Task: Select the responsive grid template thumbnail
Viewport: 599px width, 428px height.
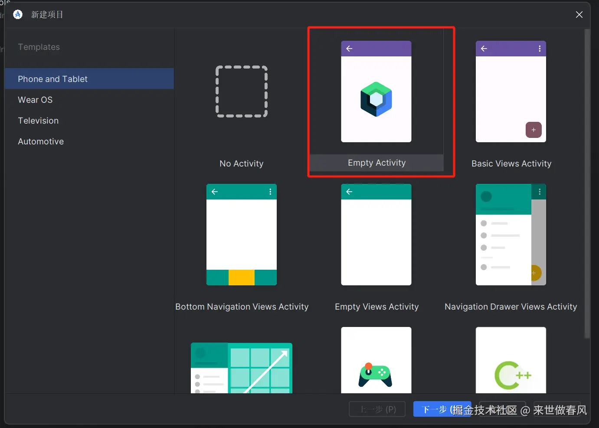Action: (x=242, y=368)
